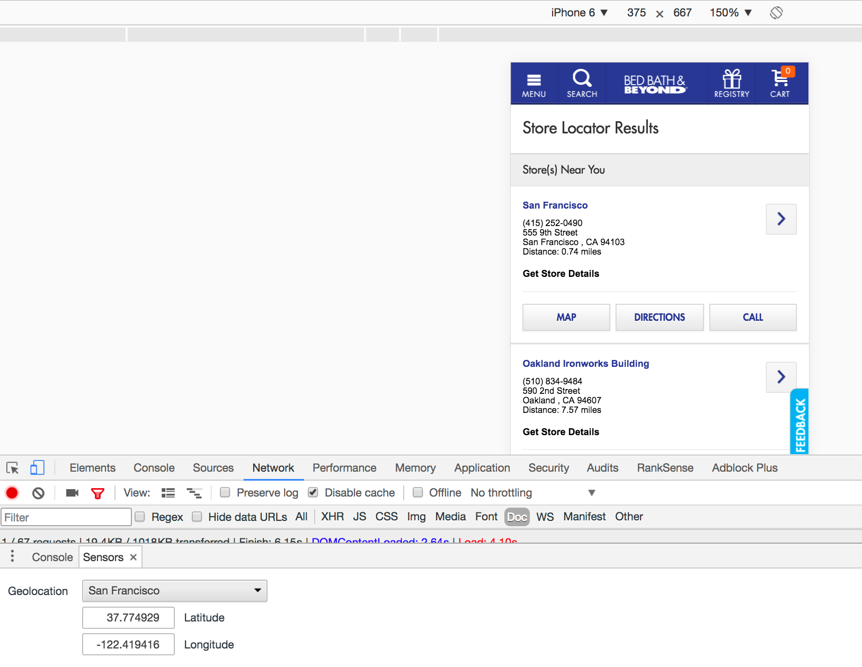Viewport: 862px width, 667px height.
Task: Toggle the Doc request filter
Action: click(517, 517)
